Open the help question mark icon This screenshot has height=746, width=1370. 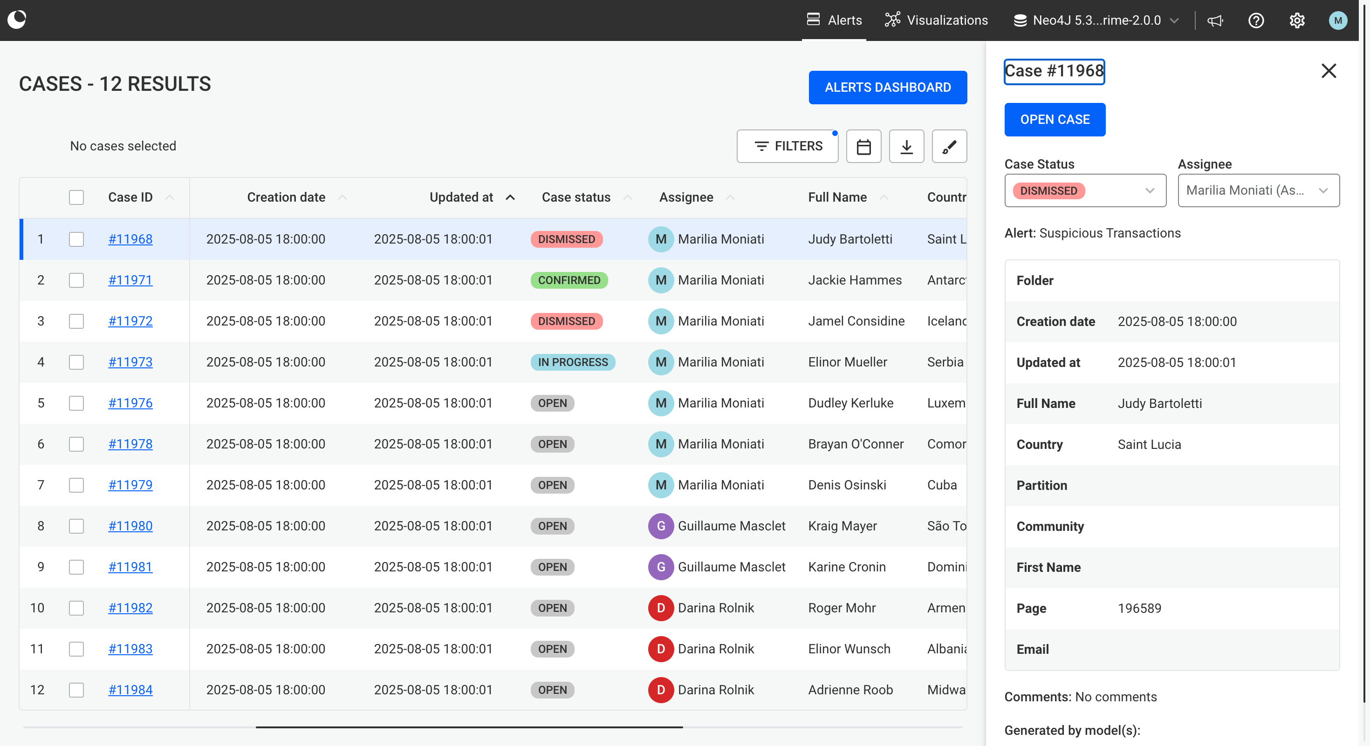click(x=1256, y=20)
